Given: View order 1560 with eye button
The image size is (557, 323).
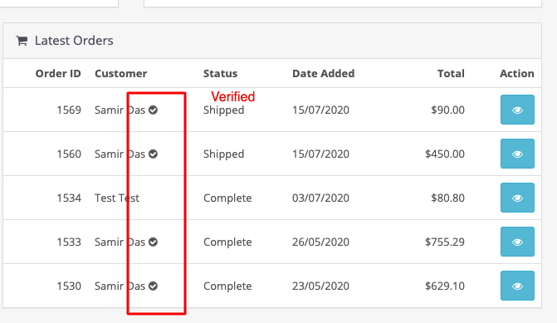Looking at the screenshot, I should pyautogui.click(x=517, y=154).
